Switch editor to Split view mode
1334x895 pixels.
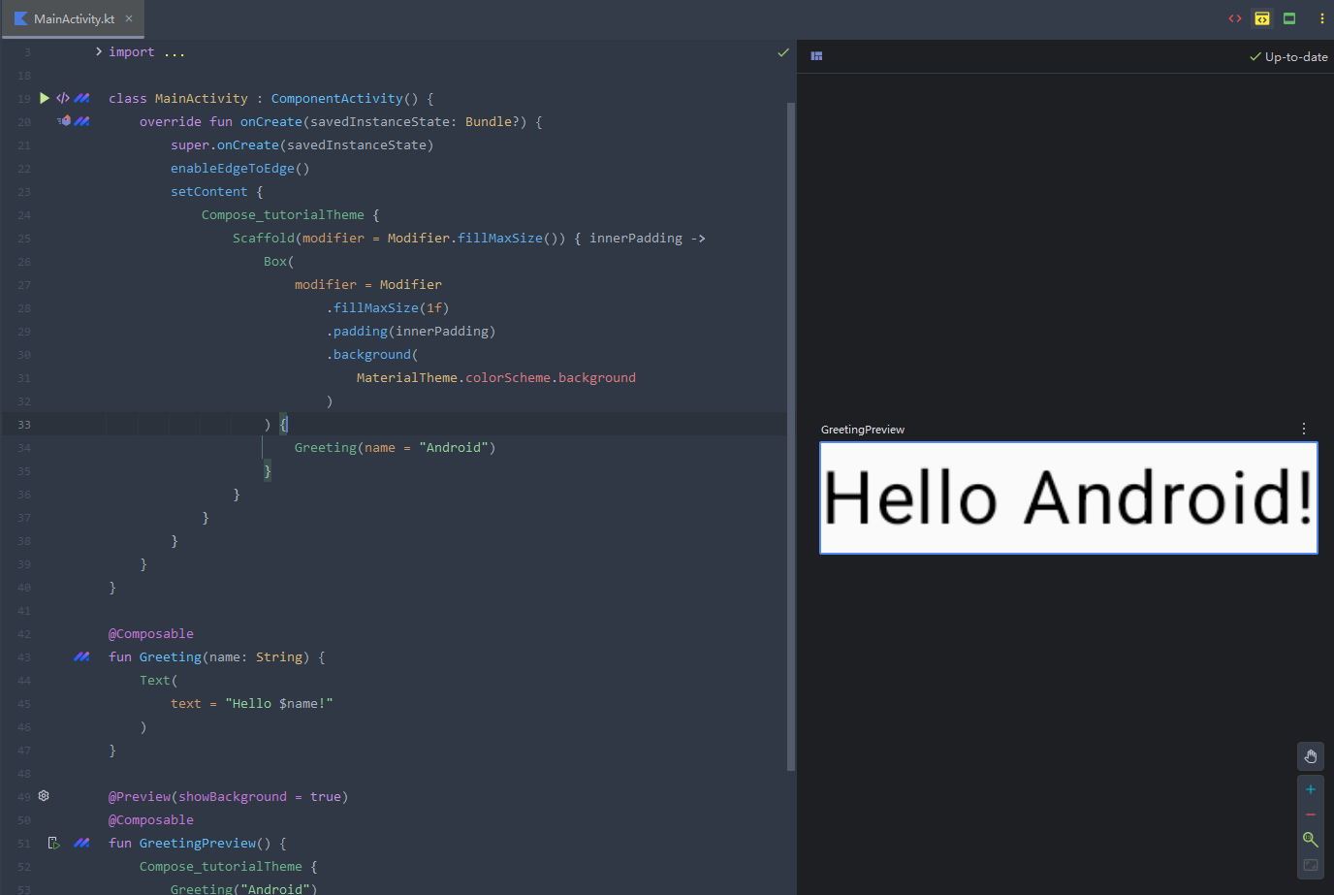[1262, 18]
